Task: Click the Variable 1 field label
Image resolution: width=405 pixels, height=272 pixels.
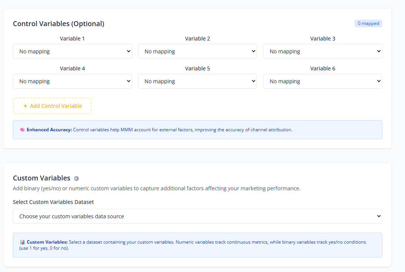Action: 72,39
